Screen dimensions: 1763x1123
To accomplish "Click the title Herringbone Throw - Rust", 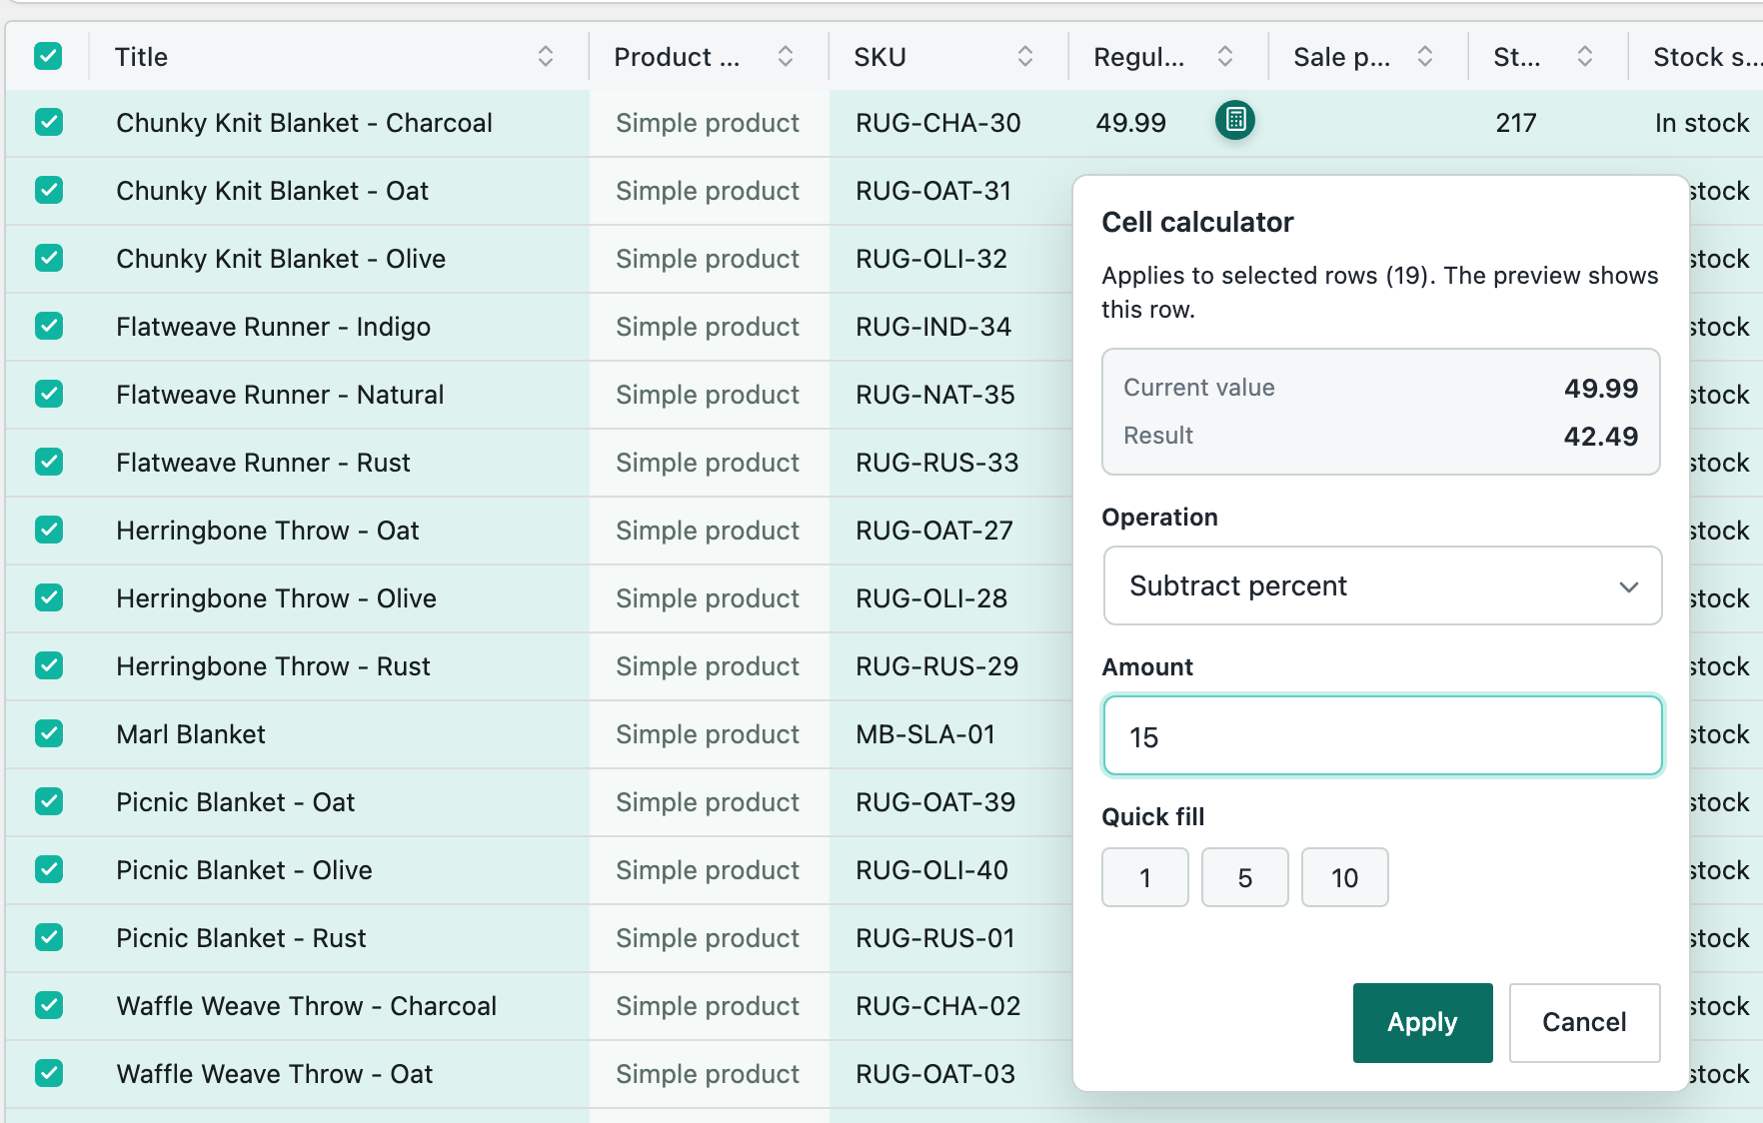I will 273,666.
